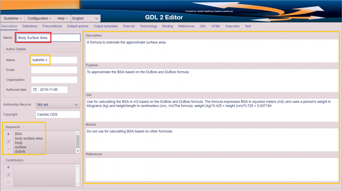Open the Execution tab
This screenshot has height=191, width=342.
232,26
